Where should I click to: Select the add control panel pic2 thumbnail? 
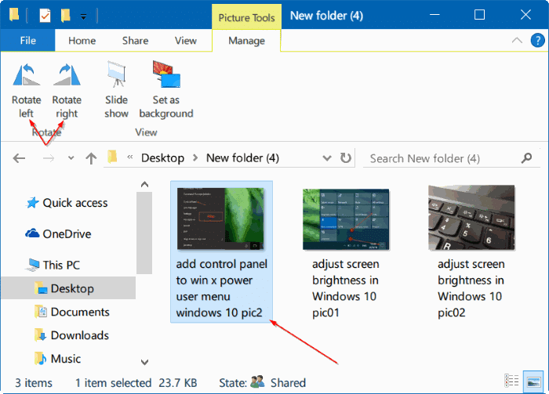pyautogui.click(x=220, y=219)
